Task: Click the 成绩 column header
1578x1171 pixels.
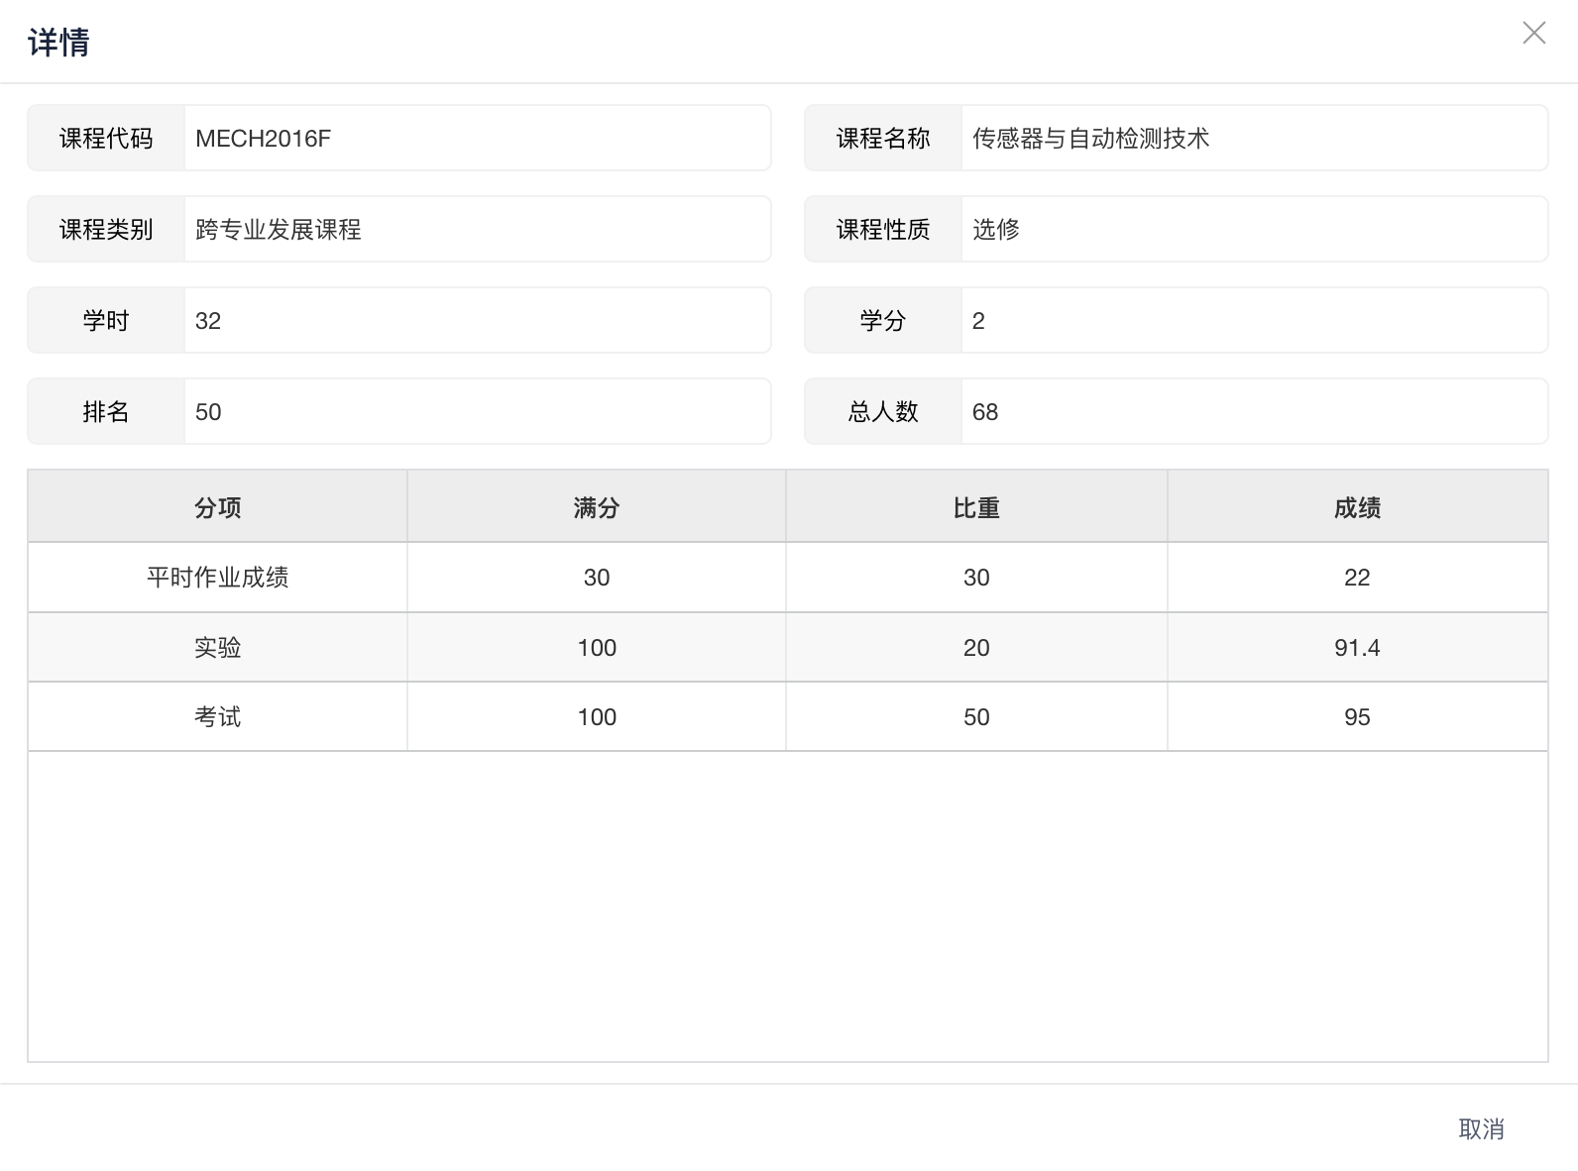Action: pyautogui.click(x=1357, y=507)
